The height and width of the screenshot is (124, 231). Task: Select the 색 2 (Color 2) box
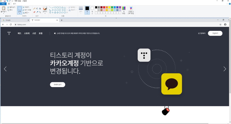[x=92, y=10]
